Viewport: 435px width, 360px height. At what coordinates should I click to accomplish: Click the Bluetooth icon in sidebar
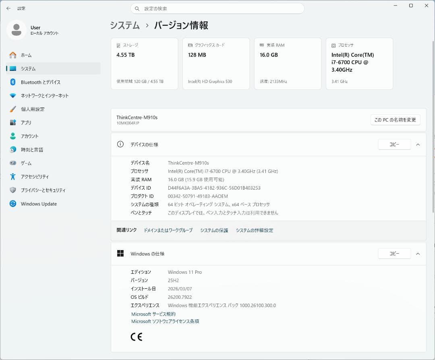point(13,82)
